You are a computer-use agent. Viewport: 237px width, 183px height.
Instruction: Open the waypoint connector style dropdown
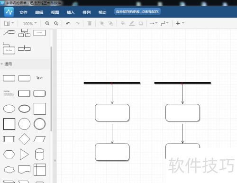tap(164, 23)
